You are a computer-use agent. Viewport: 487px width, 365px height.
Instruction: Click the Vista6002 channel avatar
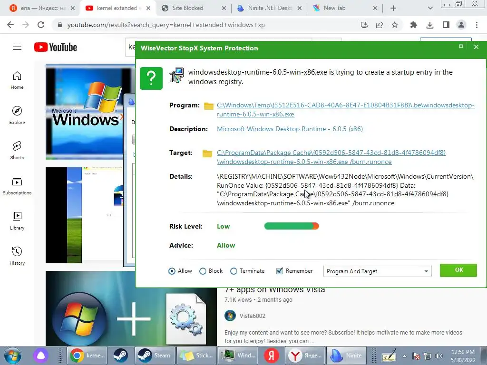[x=230, y=316]
